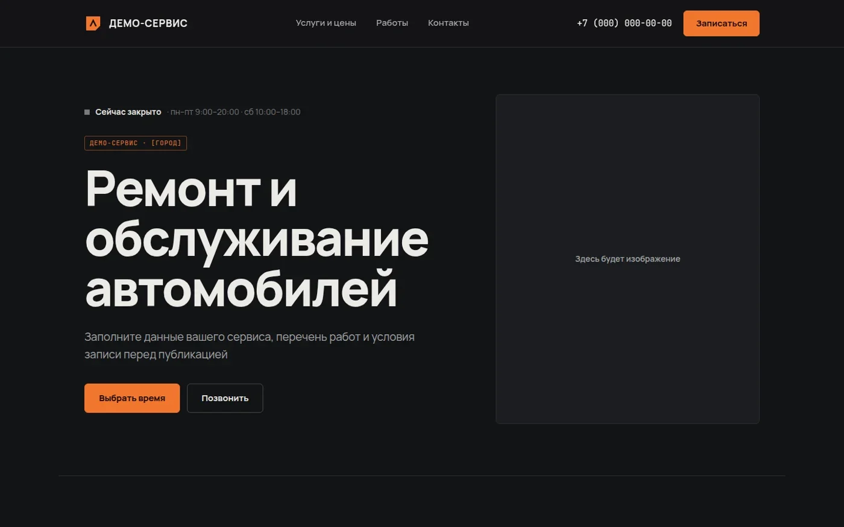
Task: Click the Сейчас закрыто status text
Action: tap(128, 112)
